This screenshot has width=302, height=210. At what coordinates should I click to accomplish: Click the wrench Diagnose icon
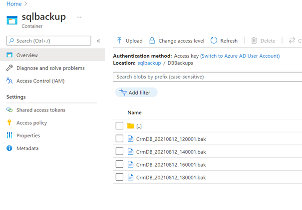(9, 68)
